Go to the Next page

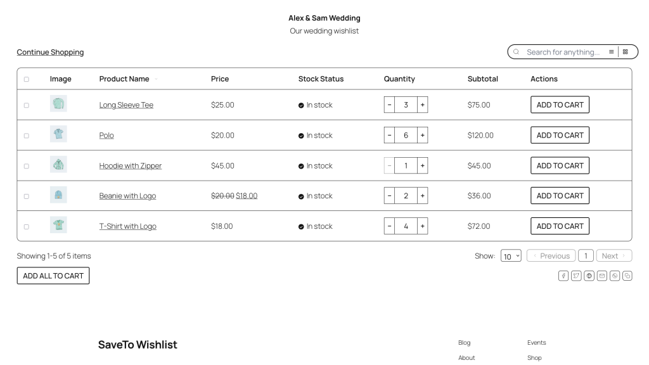[x=614, y=256]
